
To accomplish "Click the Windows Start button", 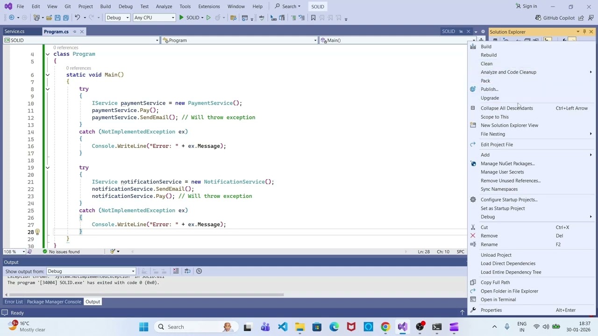I will click(x=144, y=327).
